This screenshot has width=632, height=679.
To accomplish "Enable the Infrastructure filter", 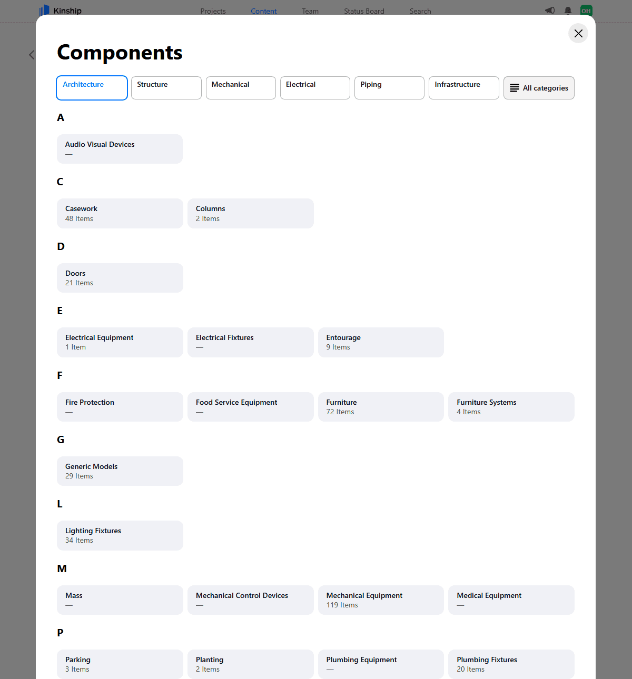I will (x=463, y=87).
